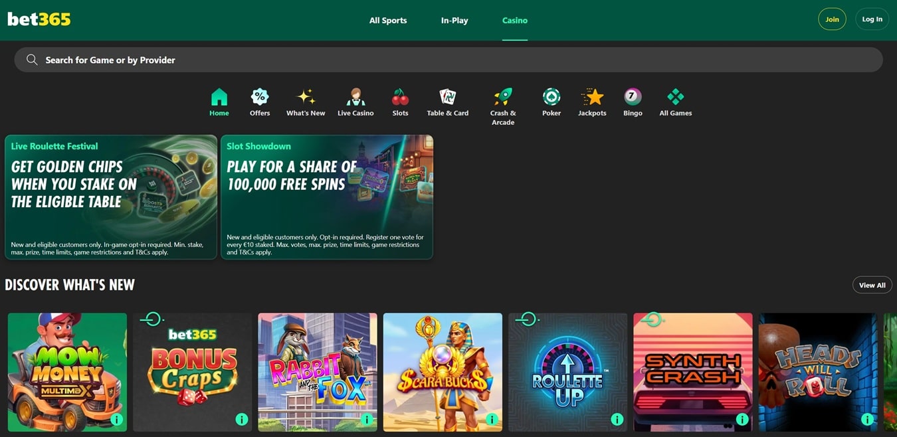The height and width of the screenshot is (437, 897).
Task: Click View All for Discover What's New
Action: [872, 285]
